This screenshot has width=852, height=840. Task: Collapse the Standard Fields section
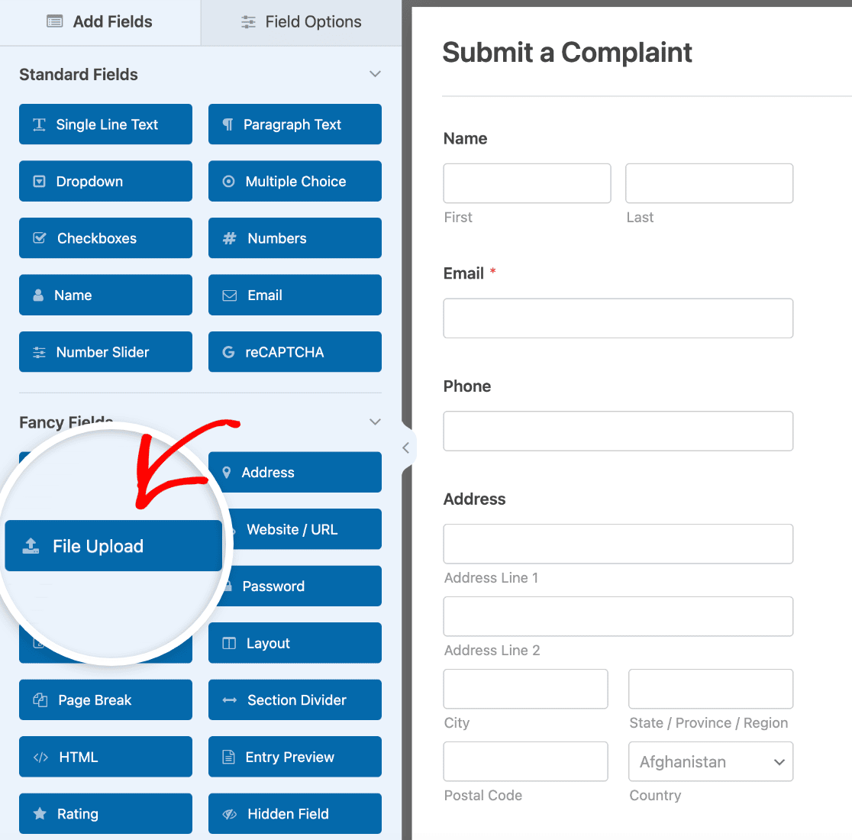[x=374, y=74]
